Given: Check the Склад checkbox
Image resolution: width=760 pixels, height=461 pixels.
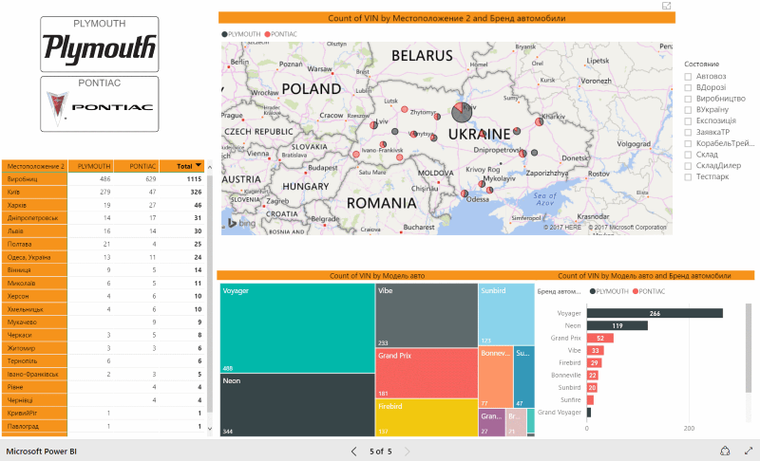Looking at the screenshot, I should [688, 155].
